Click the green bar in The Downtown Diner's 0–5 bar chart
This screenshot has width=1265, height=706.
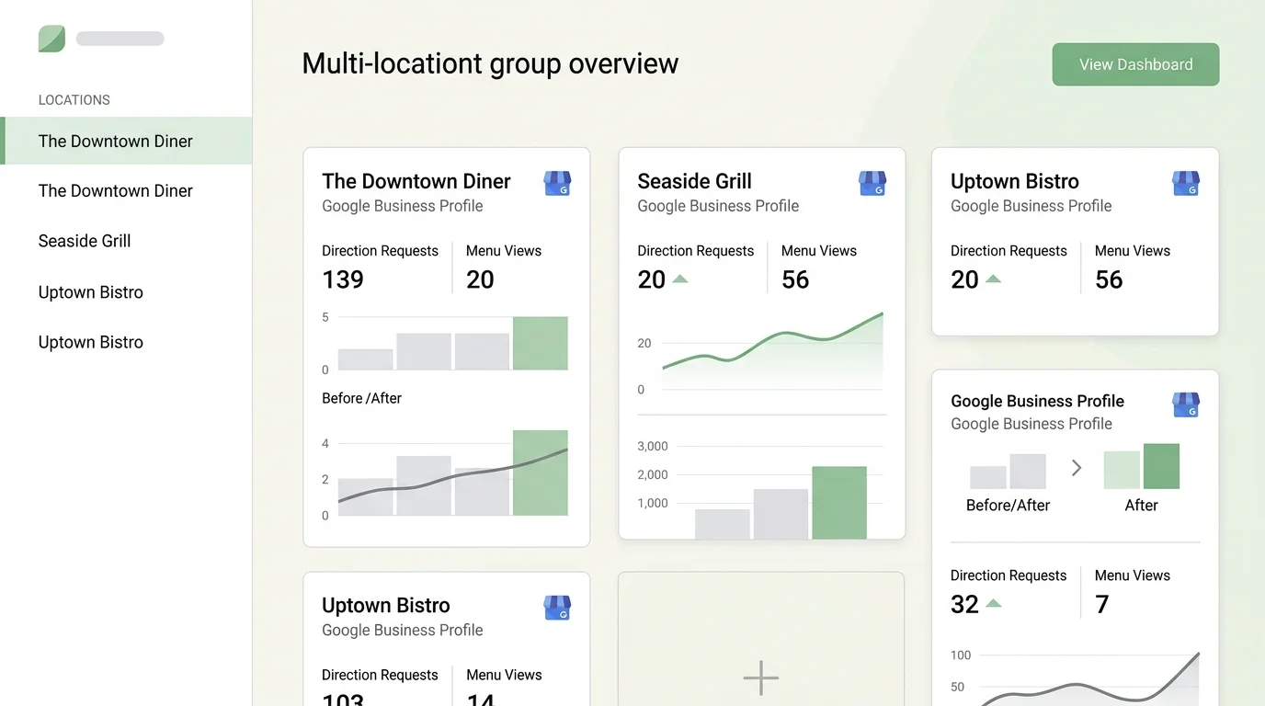(541, 343)
